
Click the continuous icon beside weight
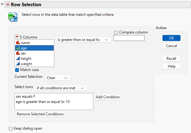18,64
